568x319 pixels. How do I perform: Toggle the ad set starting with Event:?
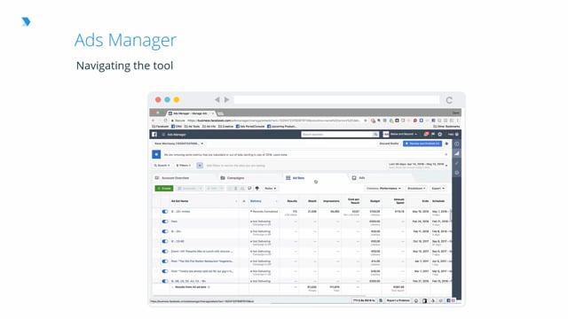[x=165, y=252]
